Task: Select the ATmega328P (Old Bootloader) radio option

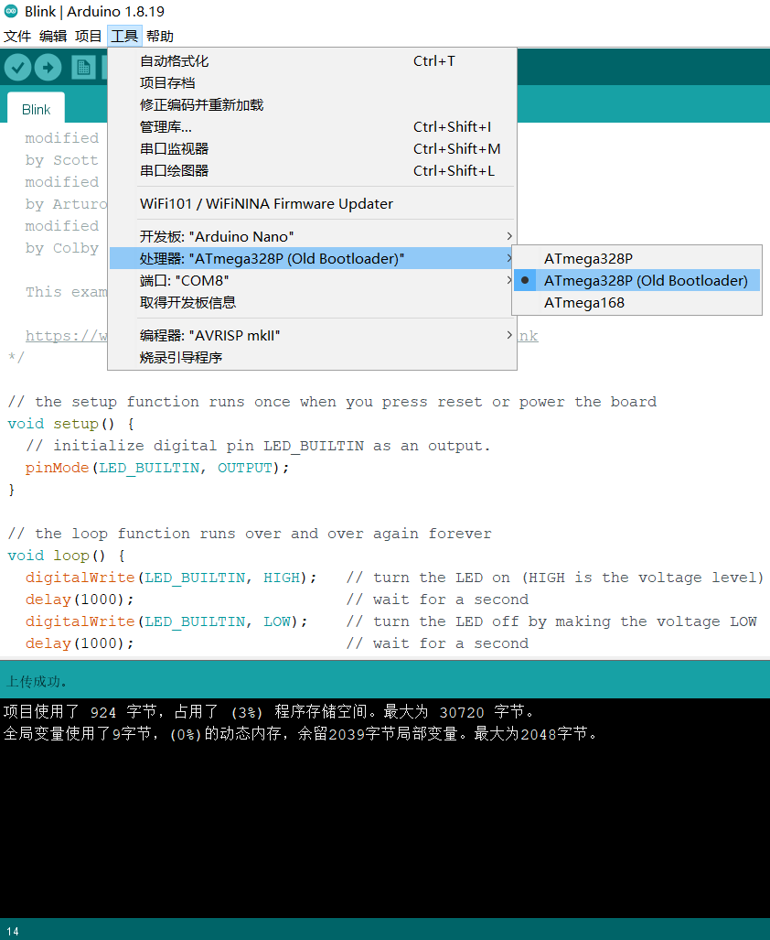Action: [637, 281]
